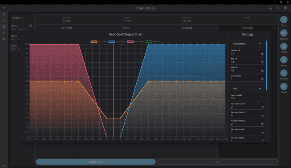Select device DEV3 in the device list
The width and height of the screenshot is (291, 168).
pos(16,37)
